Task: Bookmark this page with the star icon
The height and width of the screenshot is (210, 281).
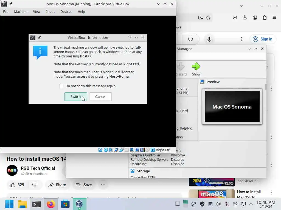Action: [x=208, y=17]
